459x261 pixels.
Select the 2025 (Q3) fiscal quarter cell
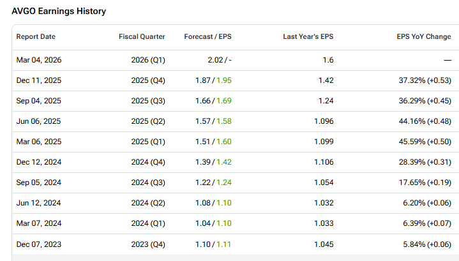tap(146, 101)
